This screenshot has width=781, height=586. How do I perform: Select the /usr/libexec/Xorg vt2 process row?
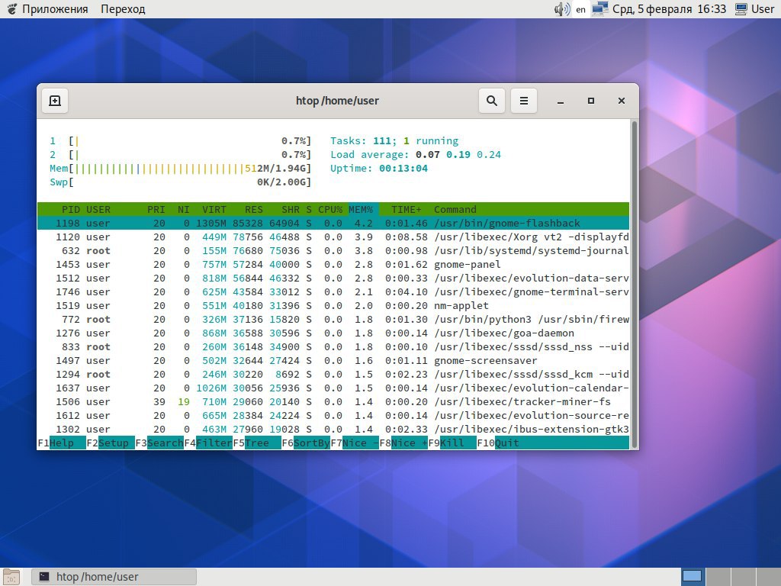tap(333, 237)
